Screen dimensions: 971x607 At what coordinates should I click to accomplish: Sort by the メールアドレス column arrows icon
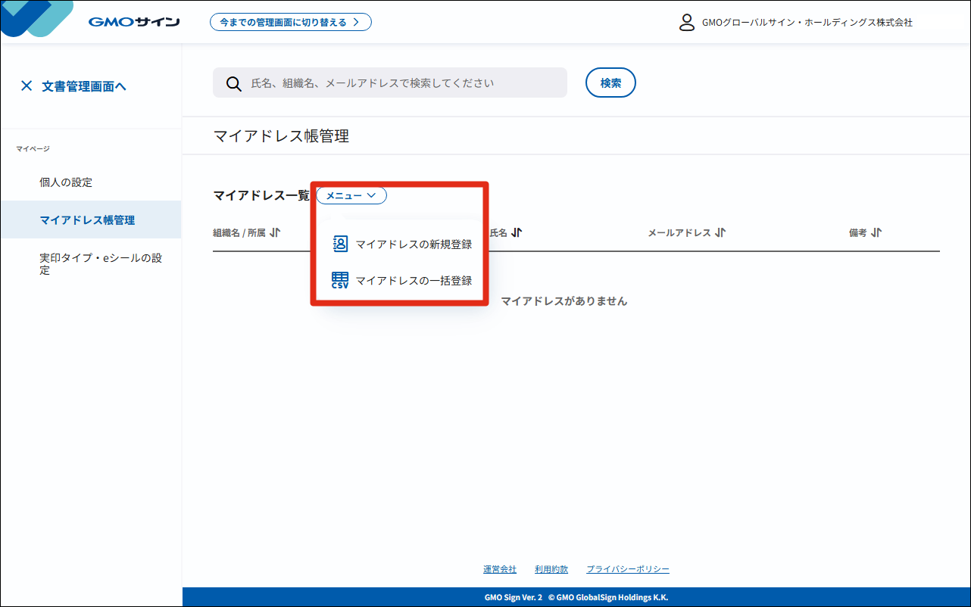[x=720, y=233]
